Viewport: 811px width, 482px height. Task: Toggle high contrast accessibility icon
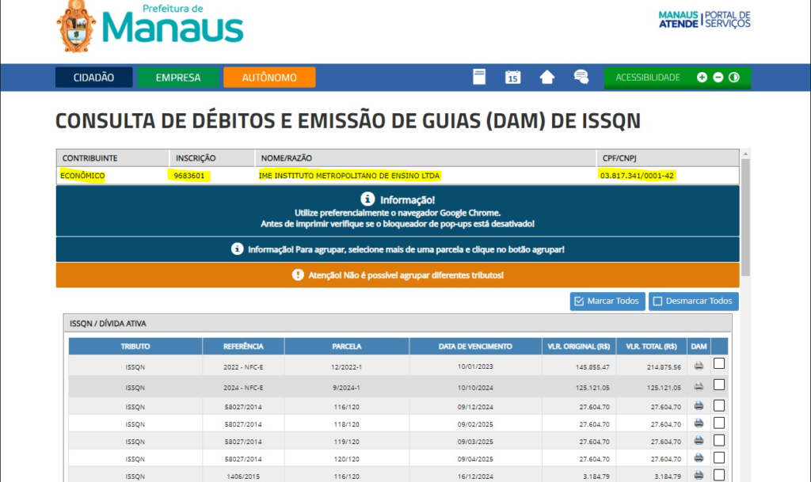(x=734, y=78)
